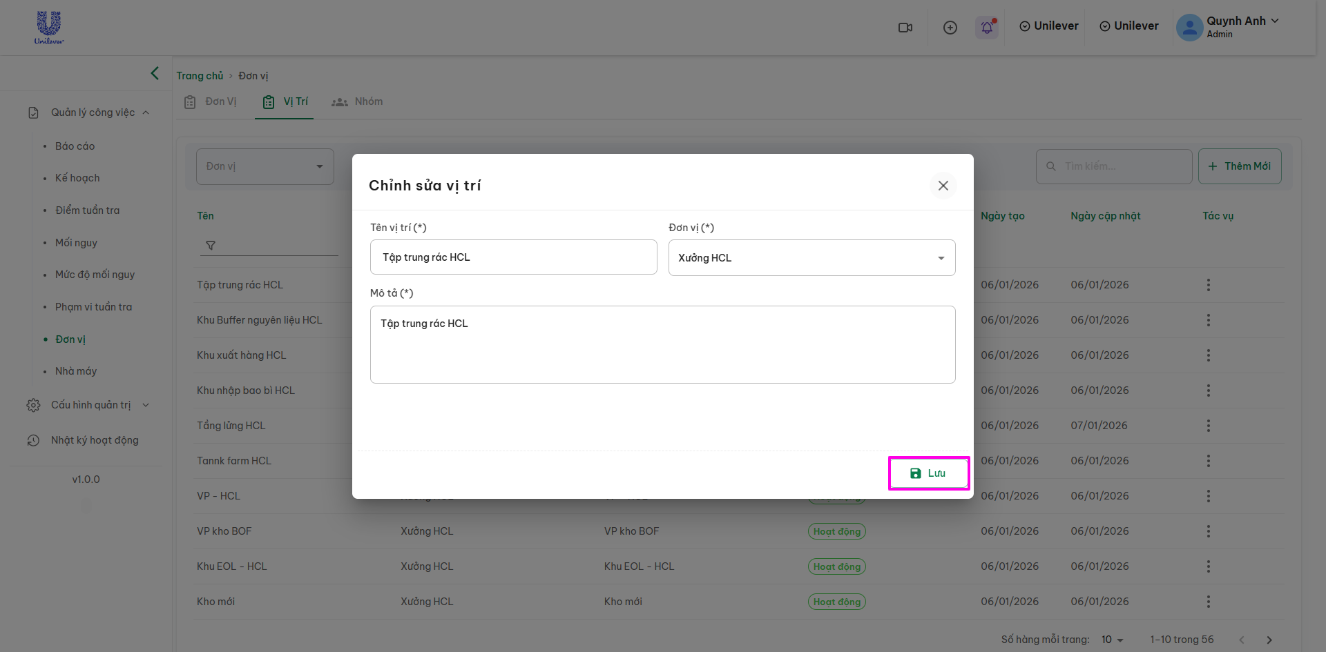Click the Tên vị trí text field

[513, 257]
